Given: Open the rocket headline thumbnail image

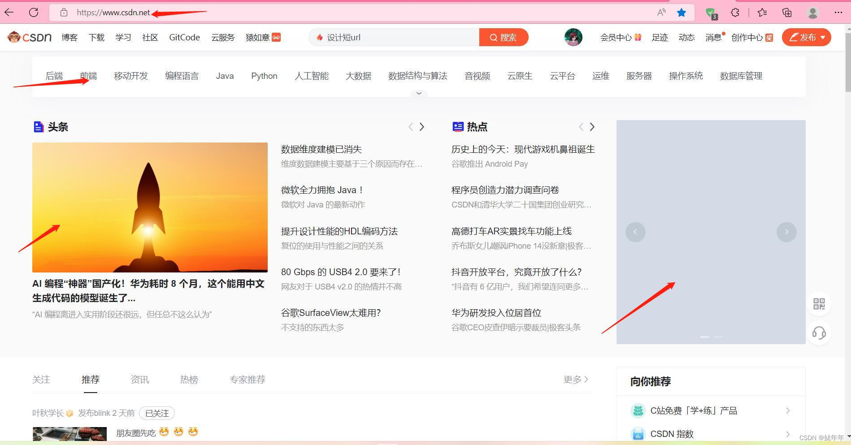Looking at the screenshot, I should coord(150,207).
